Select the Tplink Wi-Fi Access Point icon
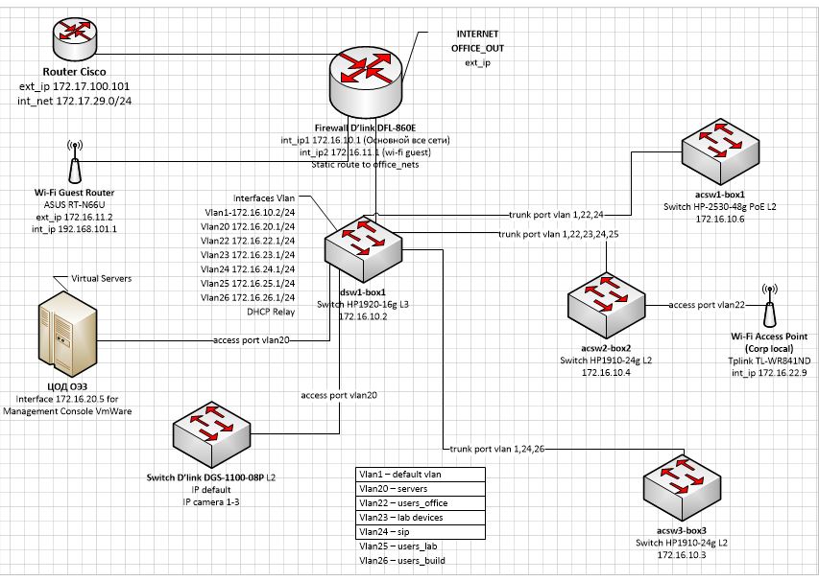The width and height of the screenshot is (819, 581). (x=768, y=305)
